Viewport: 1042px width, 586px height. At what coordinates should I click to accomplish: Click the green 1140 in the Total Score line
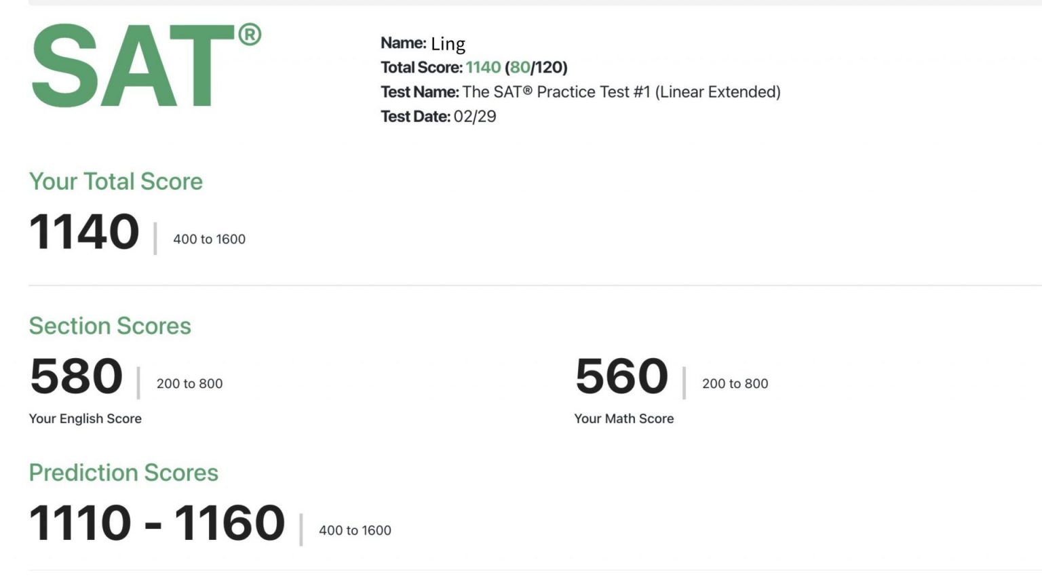point(483,68)
